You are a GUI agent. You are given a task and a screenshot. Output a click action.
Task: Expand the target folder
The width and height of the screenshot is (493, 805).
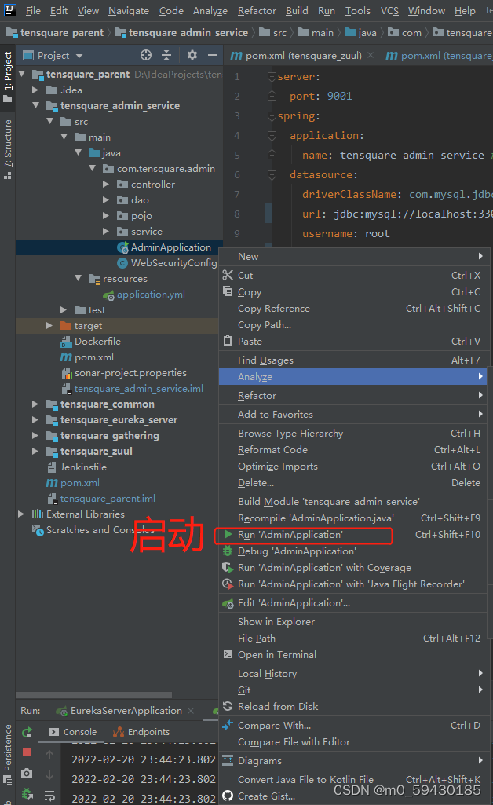49,325
